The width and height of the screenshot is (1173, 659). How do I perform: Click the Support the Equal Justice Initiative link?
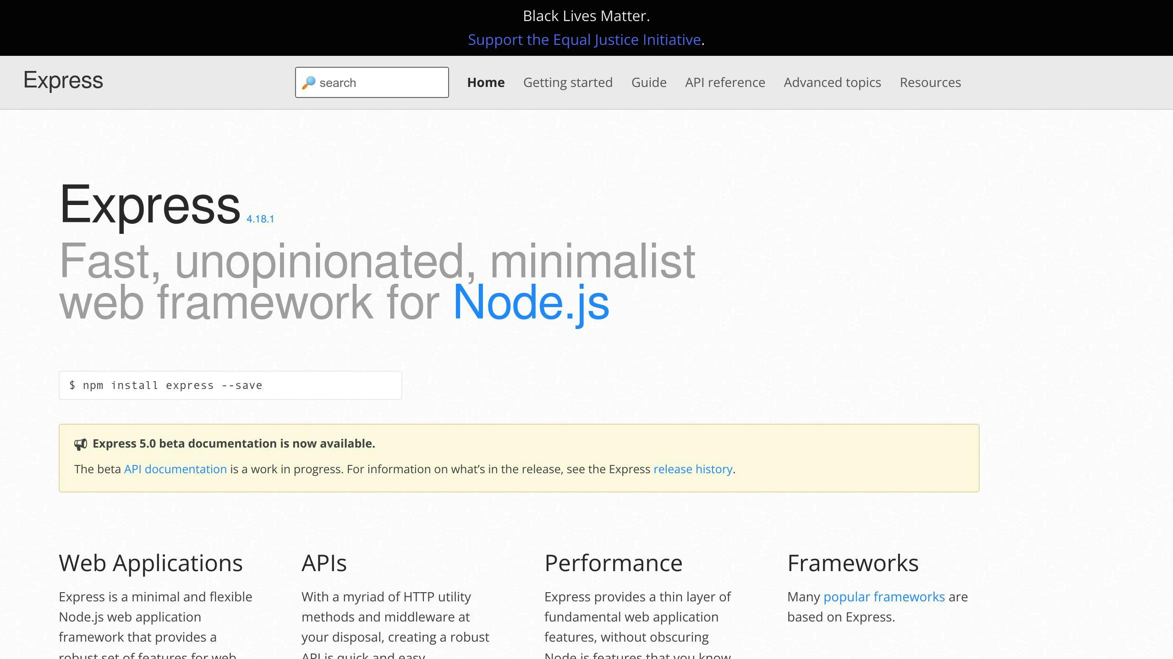pyautogui.click(x=585, y=40)
